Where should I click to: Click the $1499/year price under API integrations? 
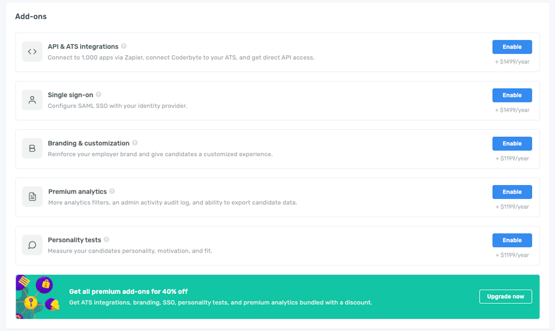tap(511, 61)
